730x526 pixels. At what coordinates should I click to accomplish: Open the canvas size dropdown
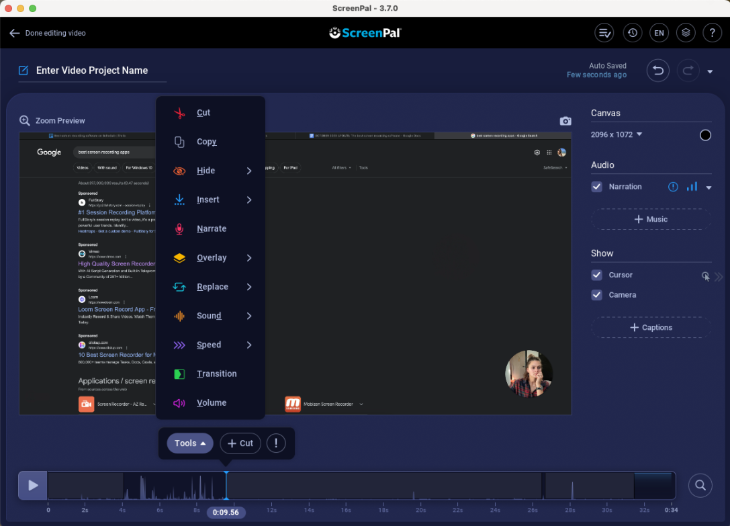(616, 134)
